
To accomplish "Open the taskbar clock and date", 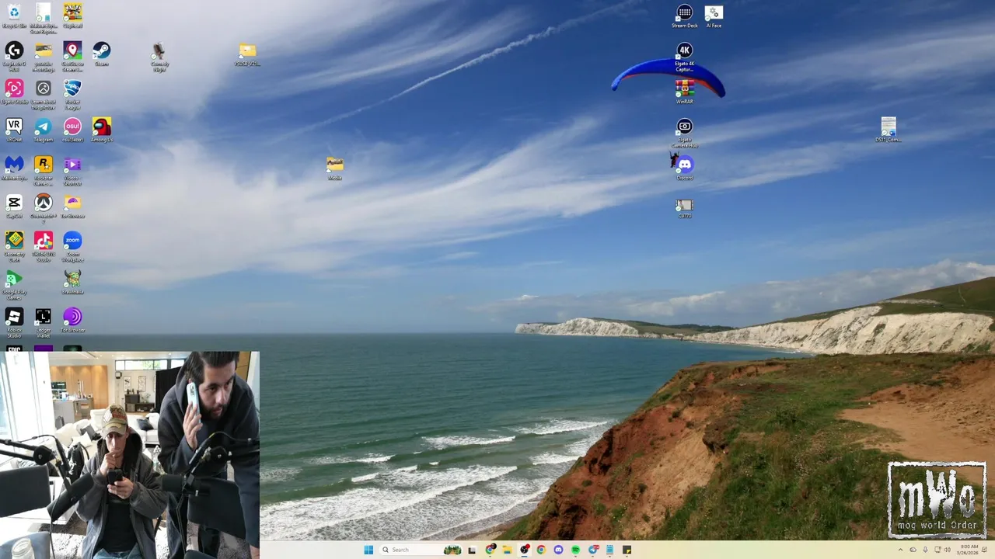I will (968, 550).
